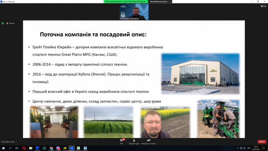Open audio settings (Настройки звука) menu
268x151 pixels.
[x=9, y=142]
